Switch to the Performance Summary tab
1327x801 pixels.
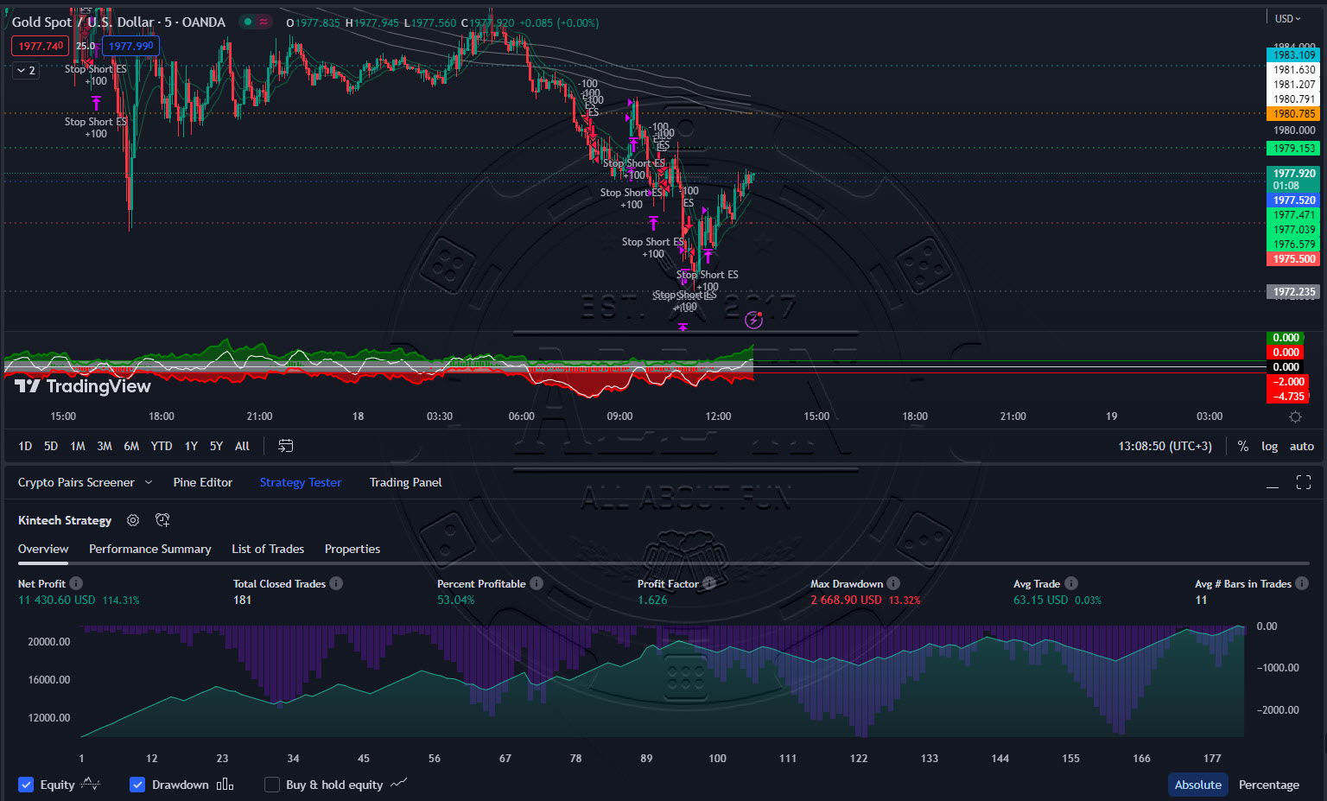pos(149,549)
